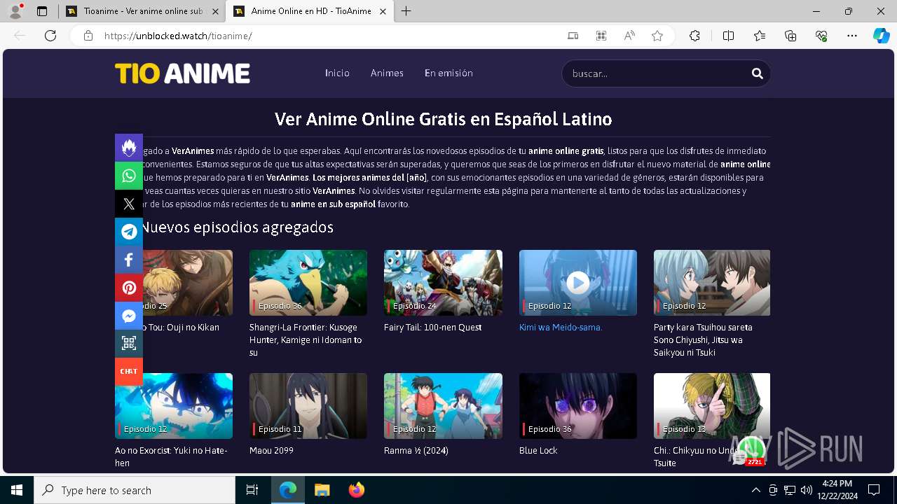Open Copilot sidebar icon
This screenshot has height=504, width=897.
(x=881, y=36)
